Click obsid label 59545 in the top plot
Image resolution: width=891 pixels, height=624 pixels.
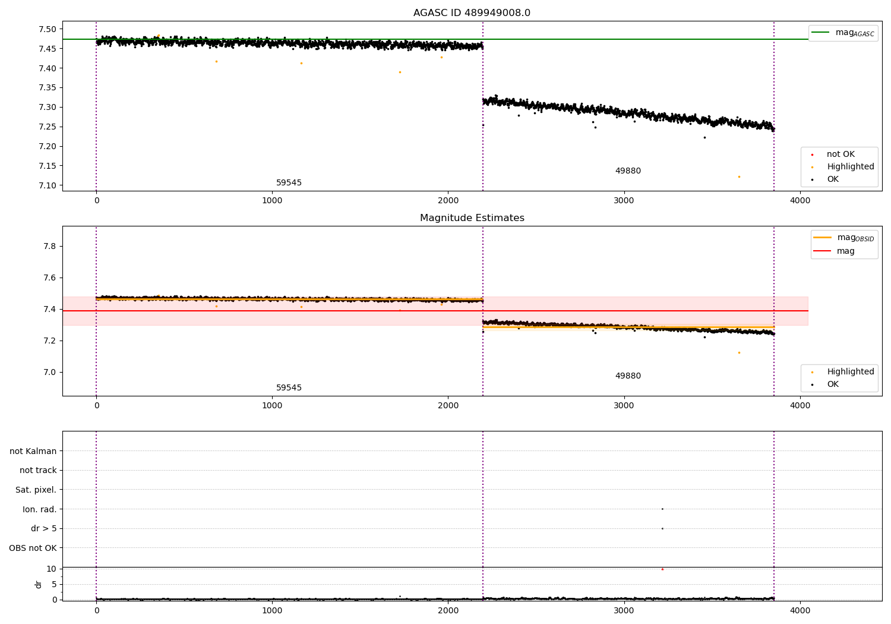point(289,183)
